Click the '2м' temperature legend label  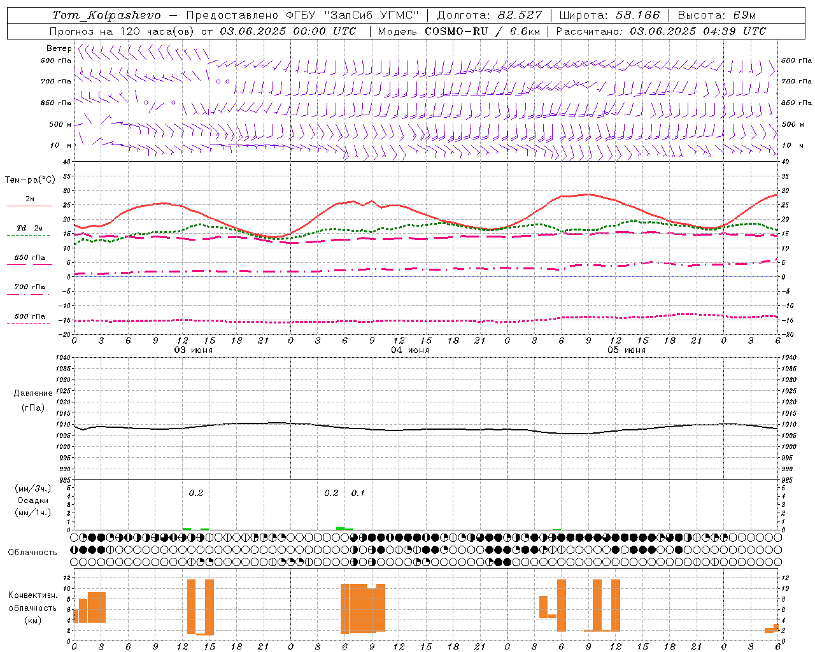30,199
